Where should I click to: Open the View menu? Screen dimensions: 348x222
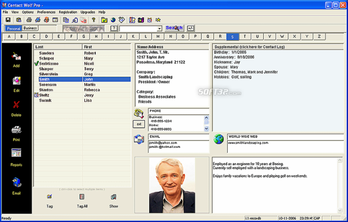[15, 12]
